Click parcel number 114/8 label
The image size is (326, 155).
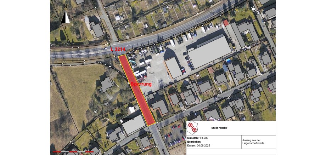coord(152,73)
